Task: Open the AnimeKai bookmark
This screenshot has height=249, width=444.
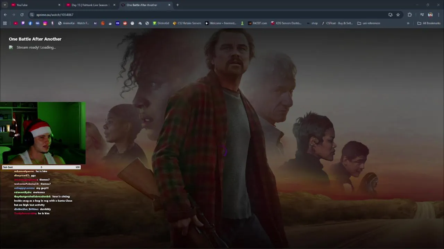Action: 74,23
